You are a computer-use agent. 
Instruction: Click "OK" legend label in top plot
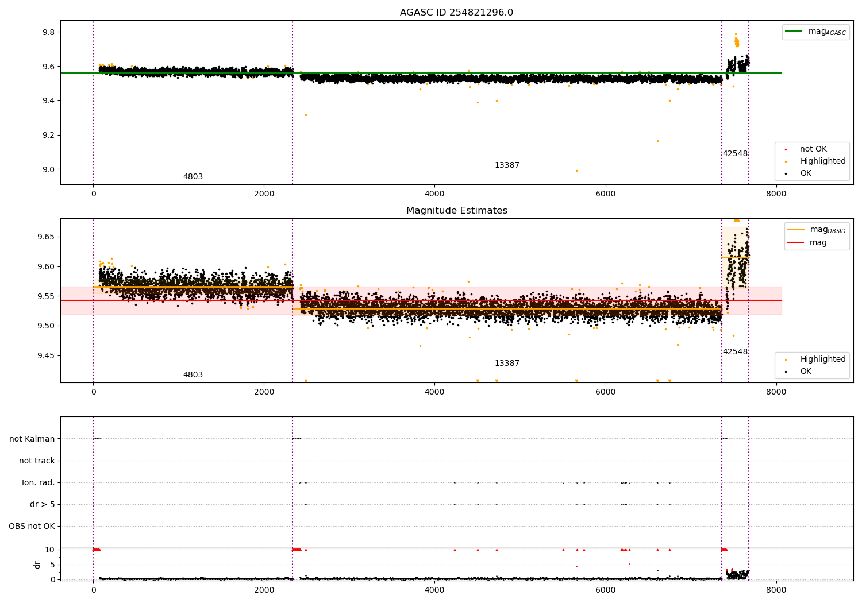[x=806, y=173]
